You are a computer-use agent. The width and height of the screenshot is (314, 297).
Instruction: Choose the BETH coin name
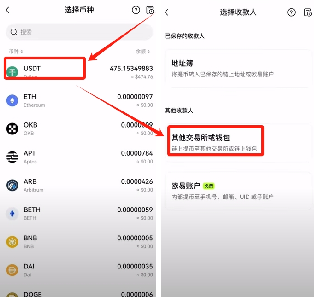[32, 210]
